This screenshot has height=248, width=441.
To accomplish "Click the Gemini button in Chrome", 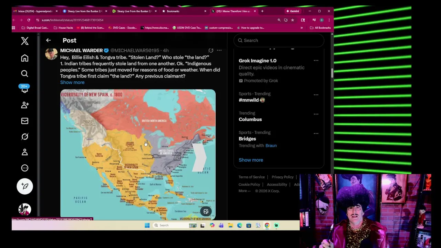I will (x=292, y=11).
